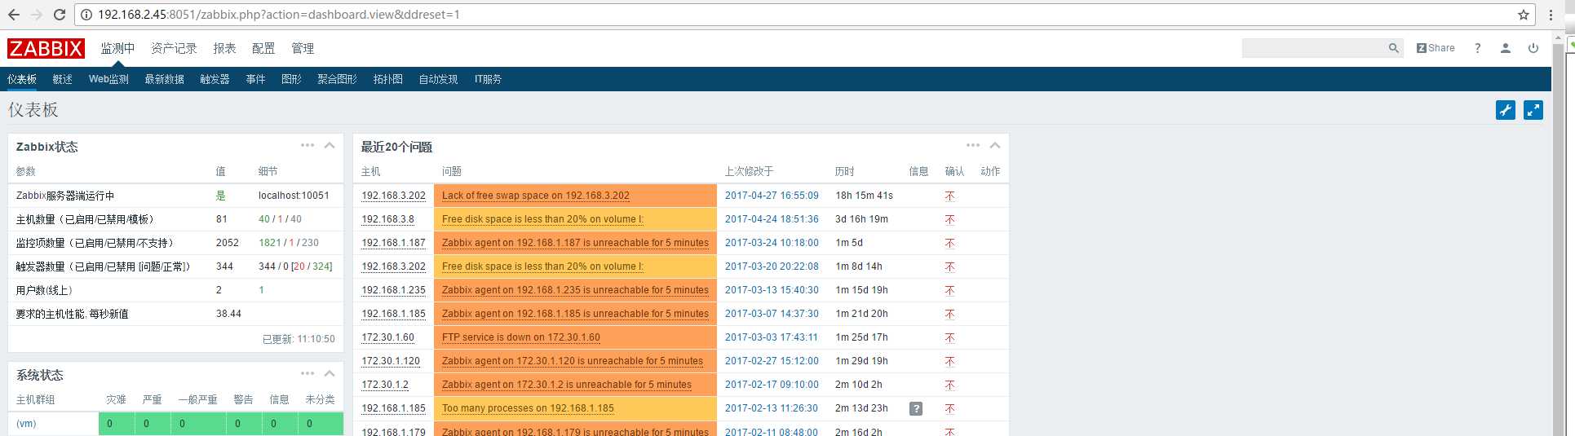This screenshot has height=436, width=1575.
Task: Select the 图形 submenu tab
Action: coord(291,79)
